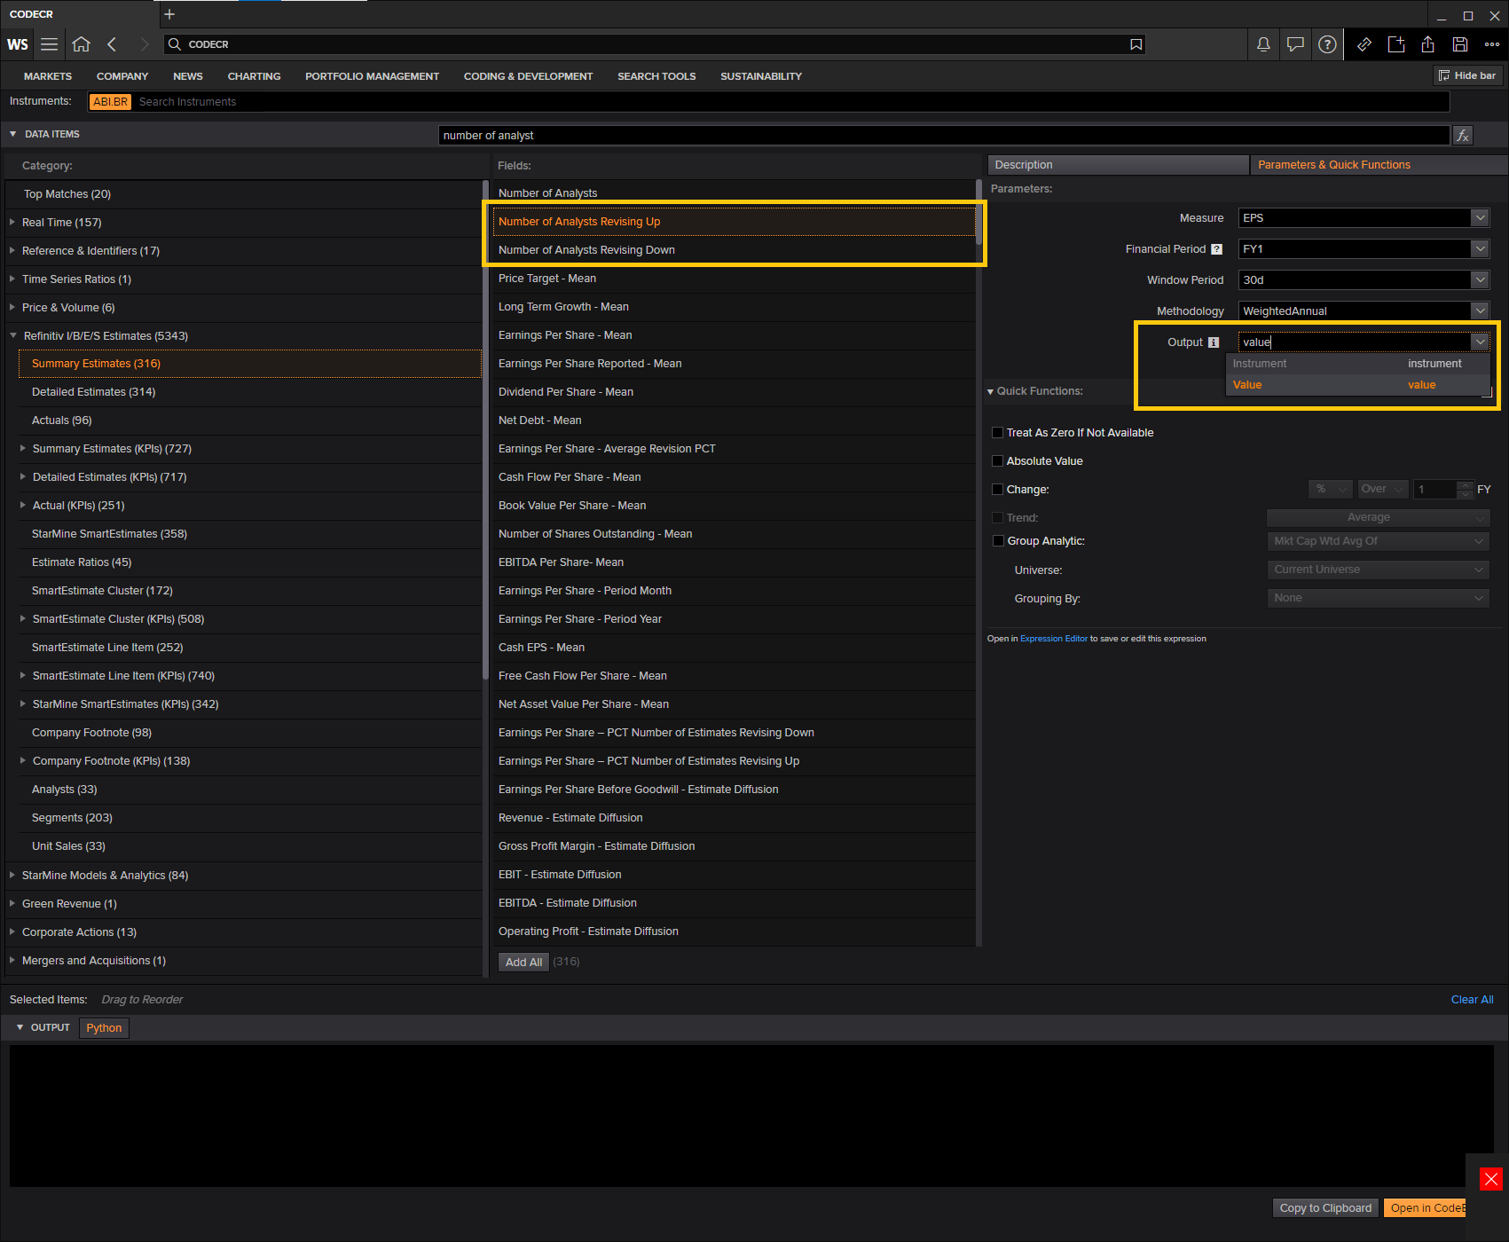Close the red X popup button
Image resolution: width=1509 pixels, height=1242 pixels.
1491,1179
